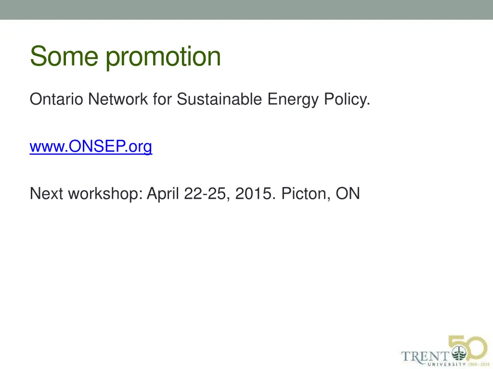
Task: Select the 'Next workshop:' label text
Action: click(86, 194)
